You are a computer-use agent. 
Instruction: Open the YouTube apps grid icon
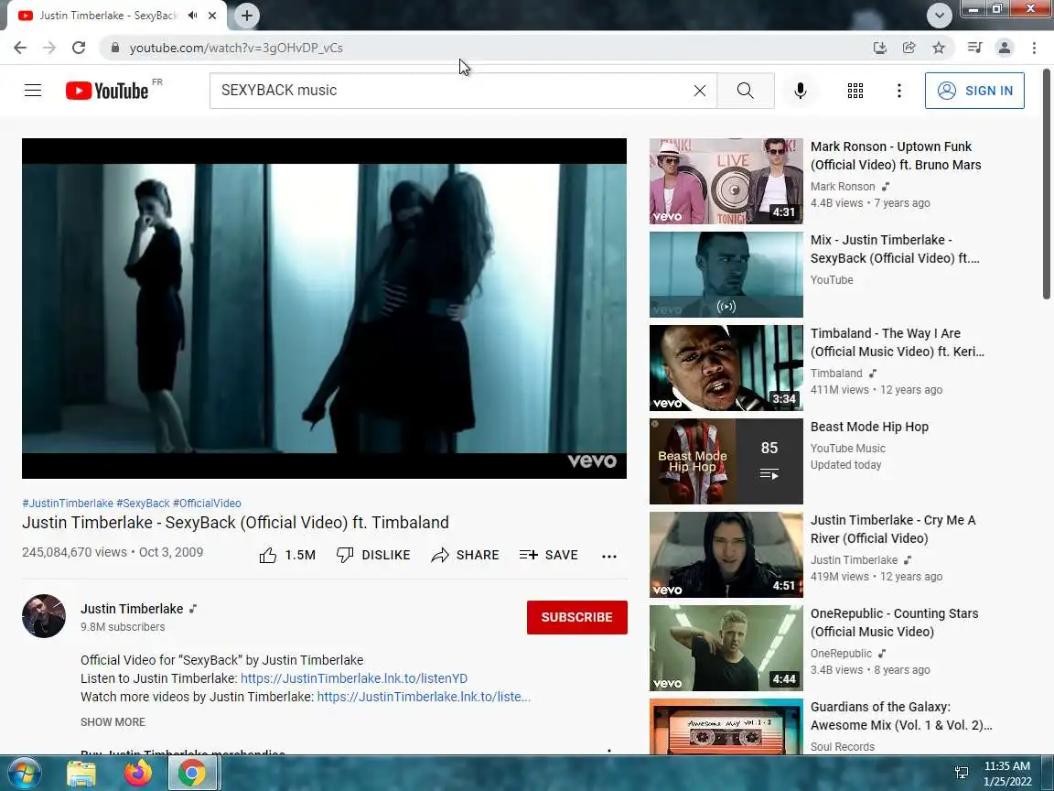tap(855, 90)
